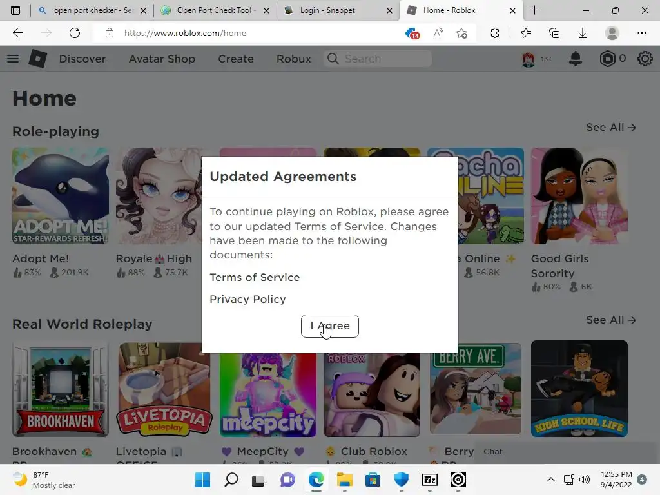This screenshot has height=495, width=660.
Task: Switch to the Open Port Check Tool tab
Action: pyautogui.click(x=215, y=10)
